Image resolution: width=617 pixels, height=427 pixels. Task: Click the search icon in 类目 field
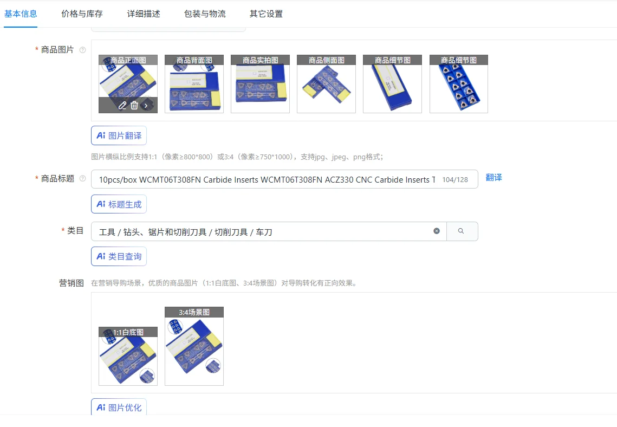point(462,231)
